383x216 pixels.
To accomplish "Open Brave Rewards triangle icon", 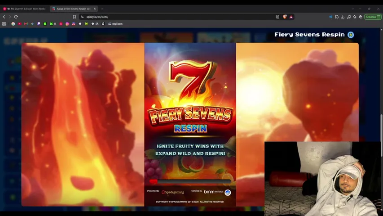I will [291, 17].
